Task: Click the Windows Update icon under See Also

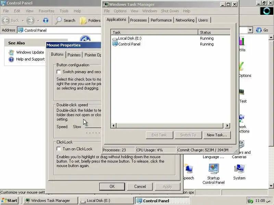Action: (x=11, y=52)
